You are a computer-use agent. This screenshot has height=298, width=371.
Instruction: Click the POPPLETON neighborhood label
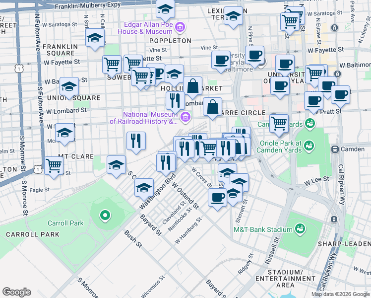(x=170, y=41)
